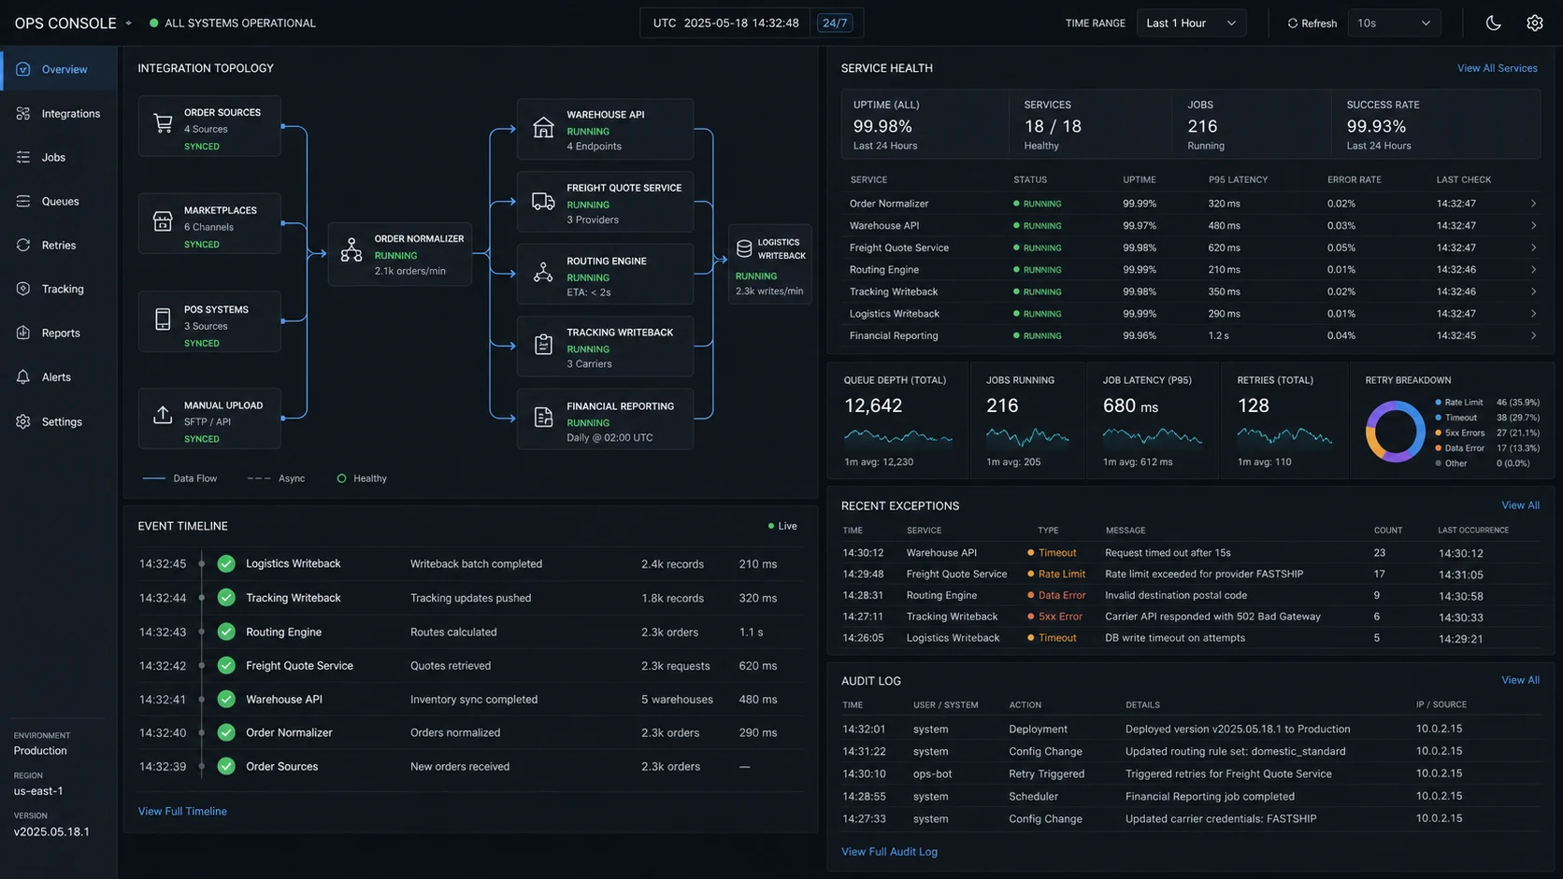
Task: Open View All Services link
Action: pyautogui.click(x=1497, y=68)
